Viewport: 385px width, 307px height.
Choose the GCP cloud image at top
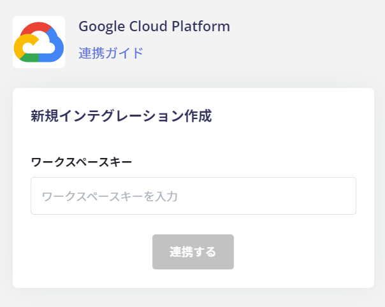pos(39,42)
